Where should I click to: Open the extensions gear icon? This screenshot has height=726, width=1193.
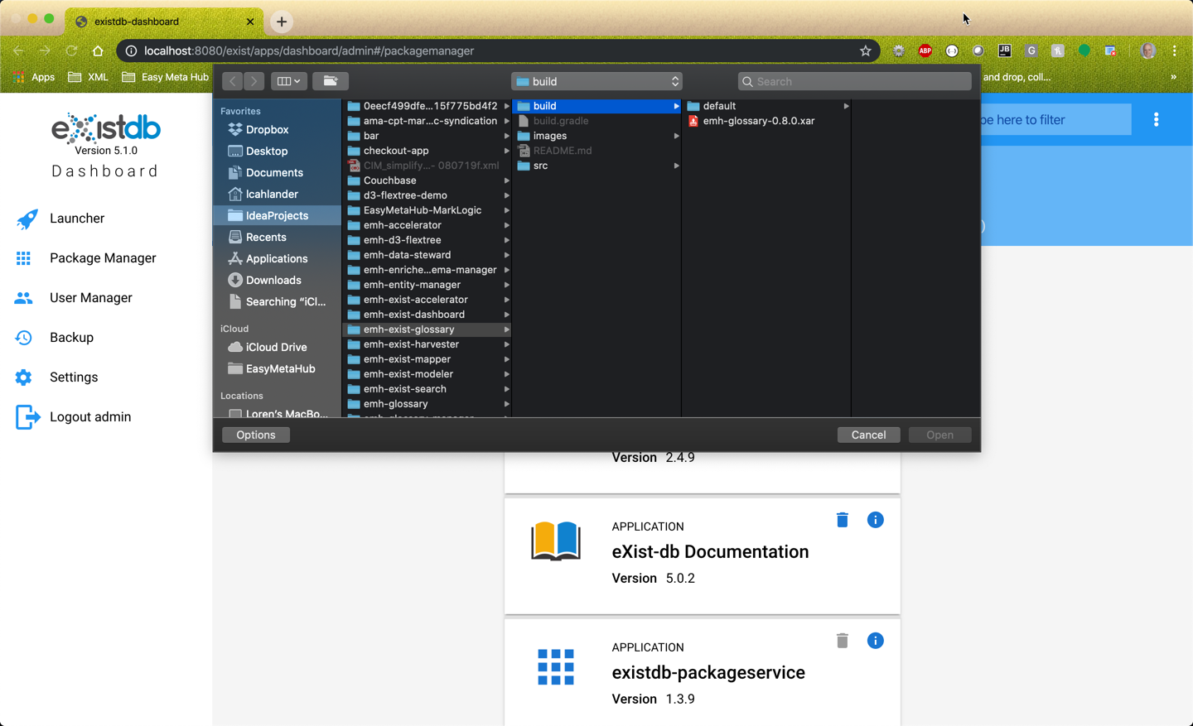pyautogui.click(x=899, y=51)
